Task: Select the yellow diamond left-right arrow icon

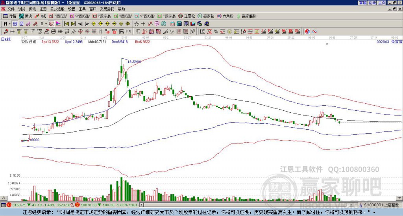Action: (107, 24)
